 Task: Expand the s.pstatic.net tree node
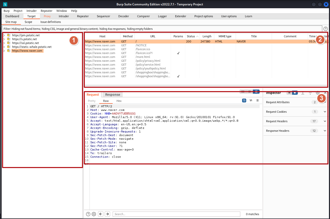pos(4,39)
